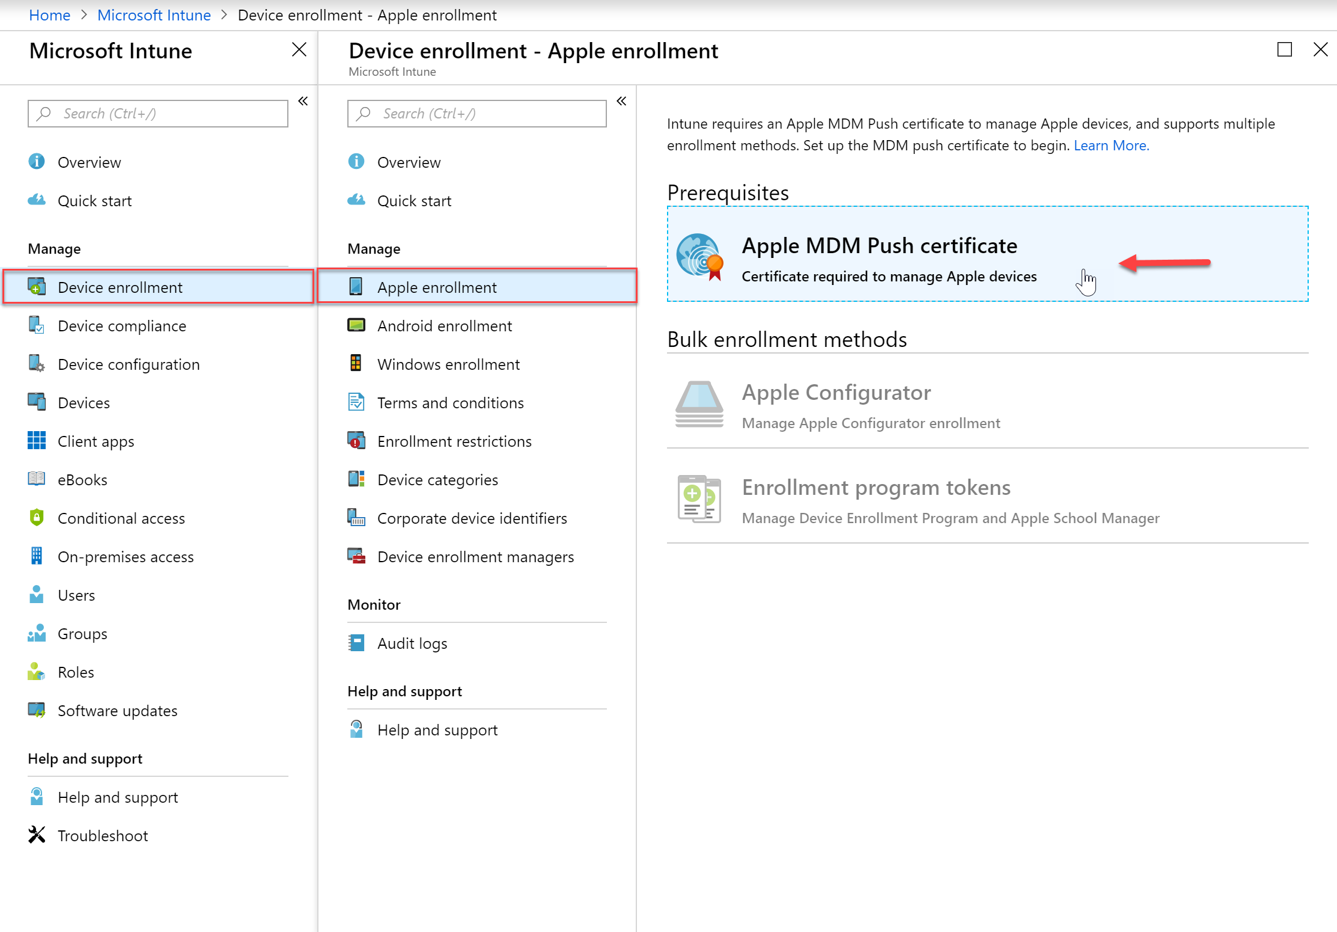Click the On-premises access label
The image size is (1337, 932).
point(126,557)
